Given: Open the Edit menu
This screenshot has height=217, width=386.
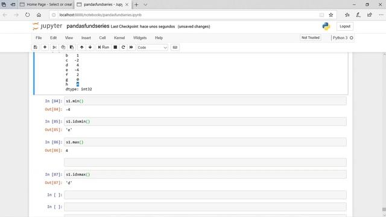Looking at the screenshot, I should [54, 38].
